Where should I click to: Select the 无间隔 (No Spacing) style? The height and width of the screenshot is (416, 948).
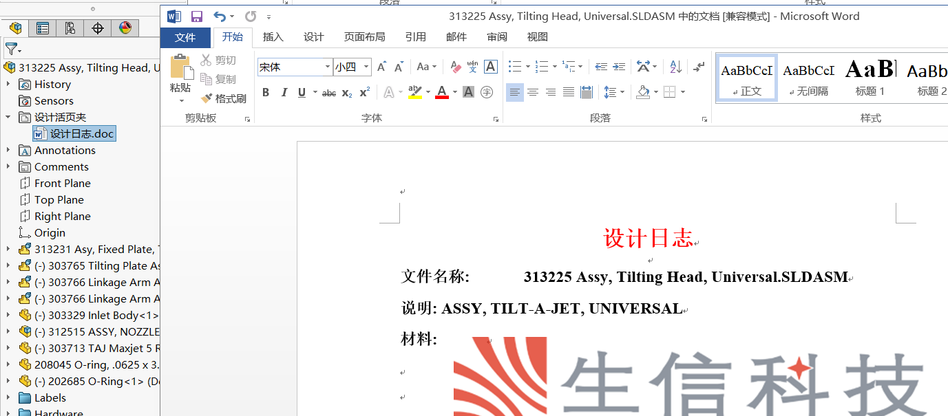(809, 78)
